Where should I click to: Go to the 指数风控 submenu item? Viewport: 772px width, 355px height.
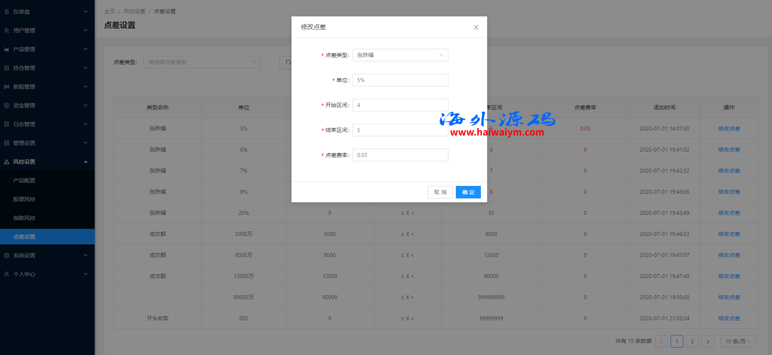point(24,218)
